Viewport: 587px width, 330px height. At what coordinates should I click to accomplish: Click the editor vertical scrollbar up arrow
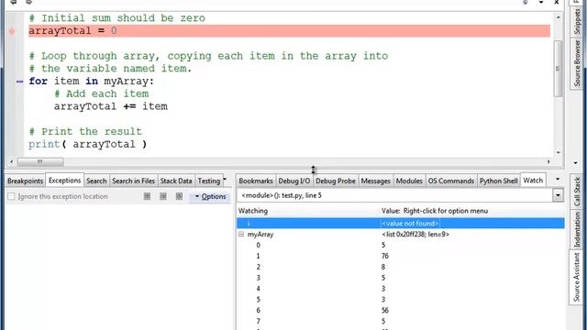[x=559, y=17]
